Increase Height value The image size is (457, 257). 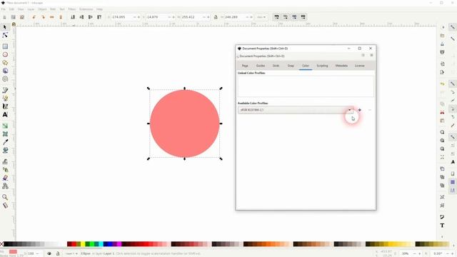coord(251,17)
